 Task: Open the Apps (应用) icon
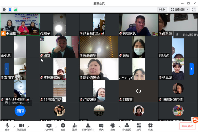click(x=139, y=126)
